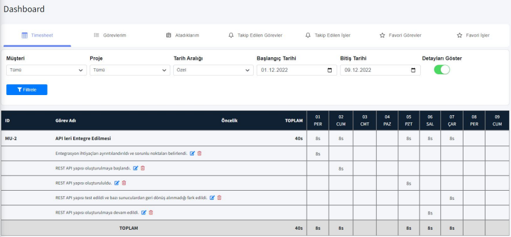Screen dimensions: 511x237
Task: Click the Başlangıç Tarihi date field
Action: point(296,70)
